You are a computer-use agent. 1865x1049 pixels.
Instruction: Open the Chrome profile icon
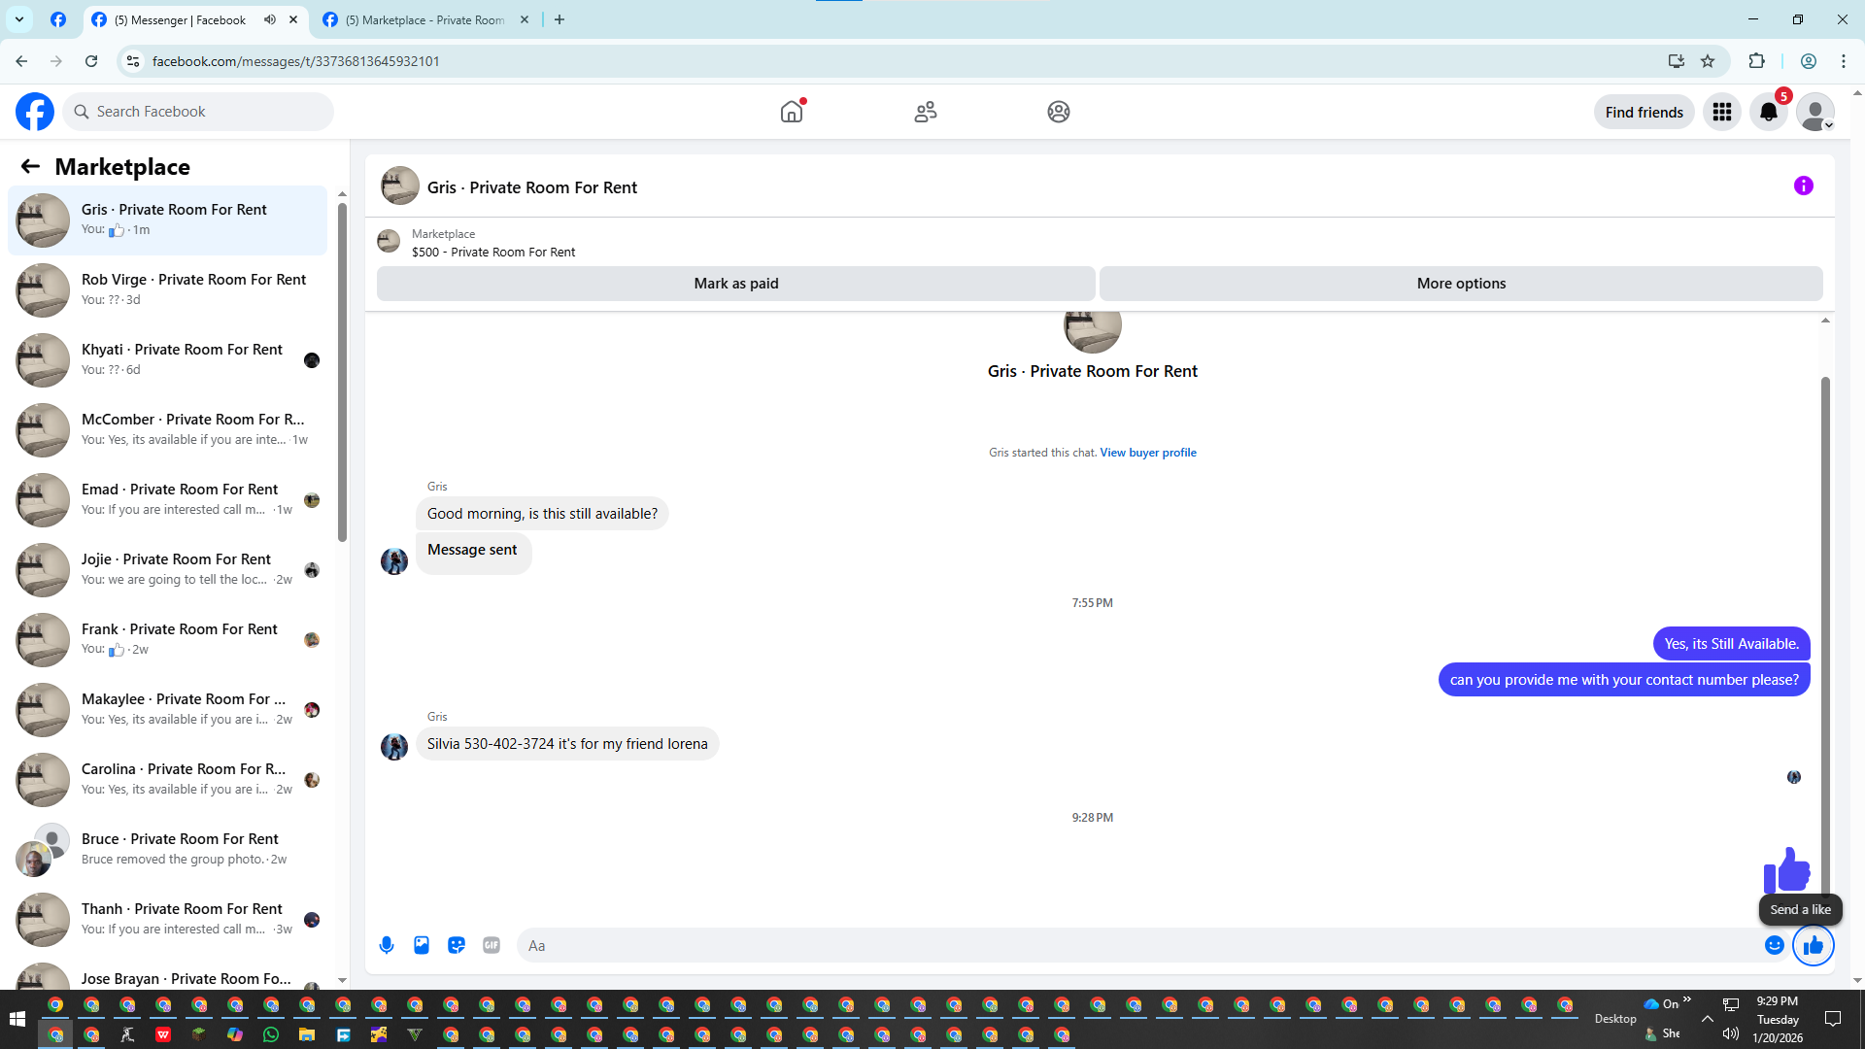[x=1809, y=61]
